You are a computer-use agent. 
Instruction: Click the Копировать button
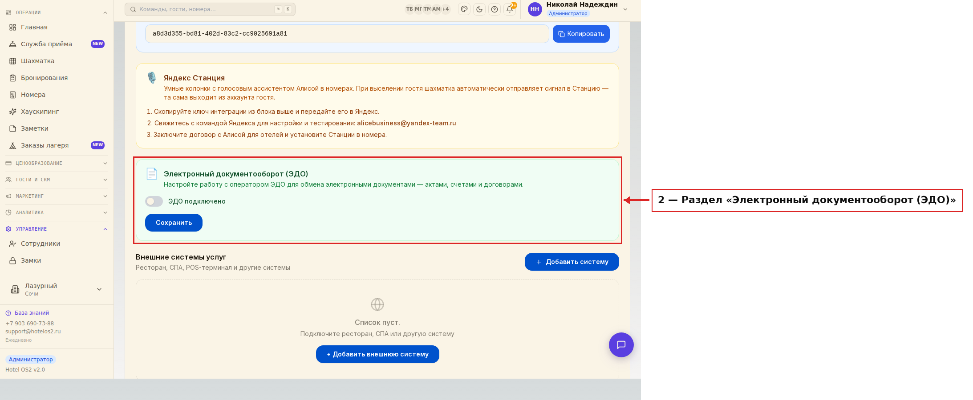(x=581, y=34)
